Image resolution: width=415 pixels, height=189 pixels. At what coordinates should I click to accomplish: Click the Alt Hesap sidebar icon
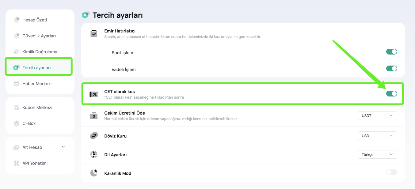coord(17,147)
